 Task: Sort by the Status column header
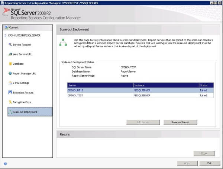click(x=206, y=85)
